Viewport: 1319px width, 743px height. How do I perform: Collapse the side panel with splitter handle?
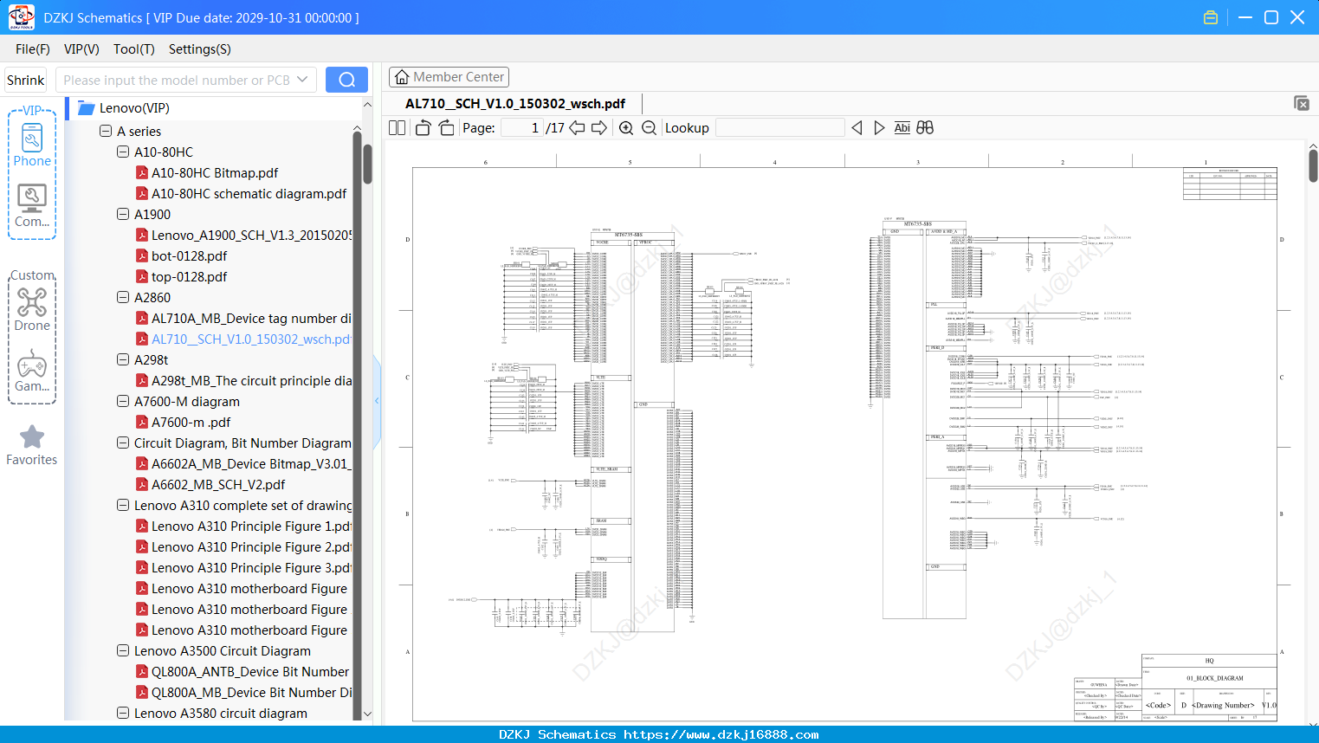pos(377,401)
